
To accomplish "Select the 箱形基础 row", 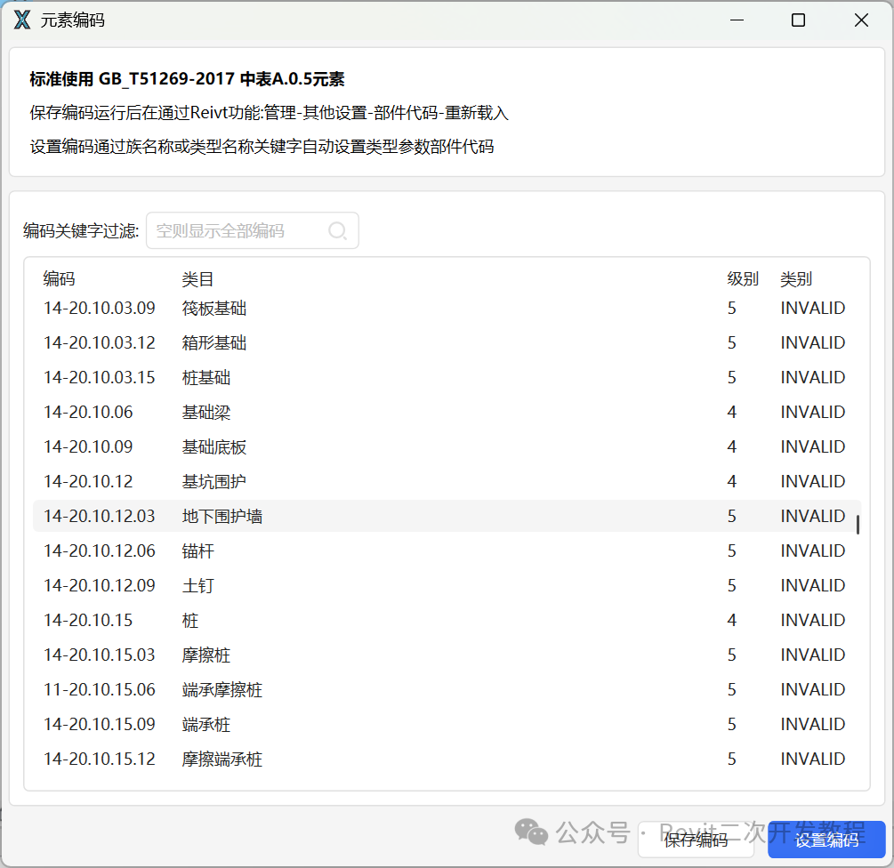I will tap(447, 343).
